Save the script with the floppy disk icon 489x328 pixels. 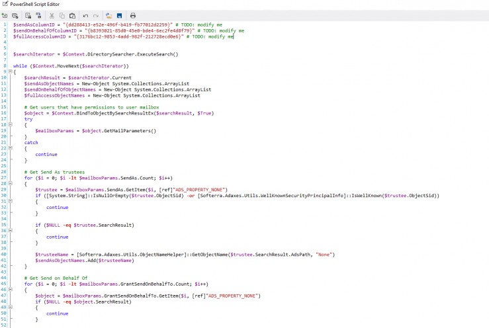point(120,16)
